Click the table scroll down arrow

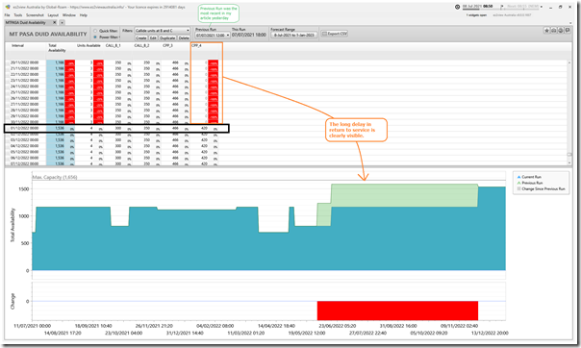pyautogui.click(x=569, y=162)
